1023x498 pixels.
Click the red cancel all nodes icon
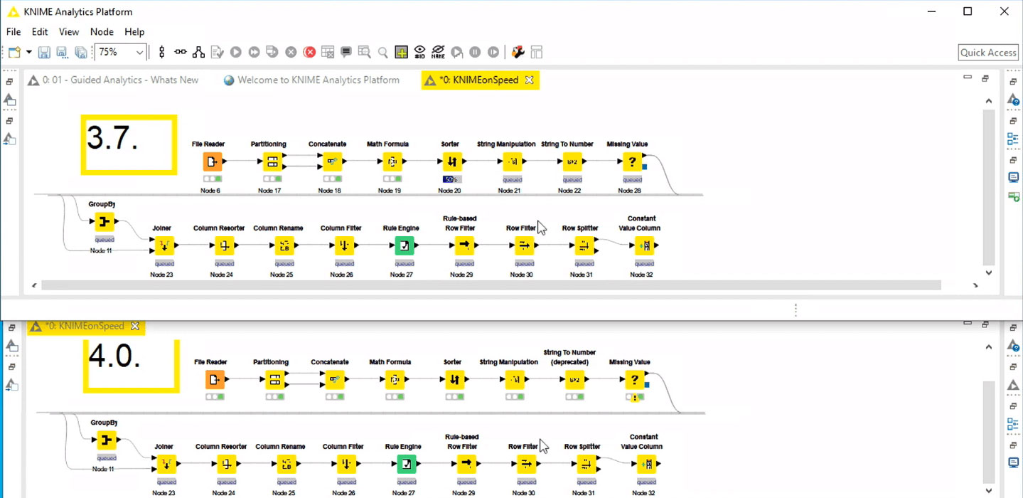point(309,52)
